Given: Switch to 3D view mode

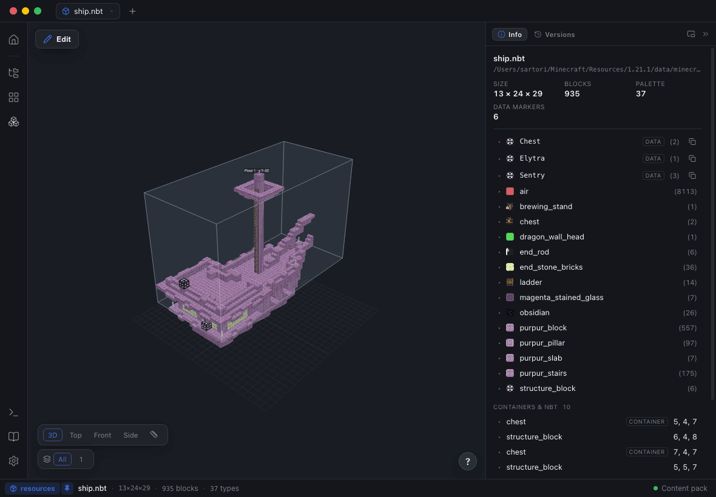Looking at the screenshot, I should pyautogui.click(x=53, y=435).
